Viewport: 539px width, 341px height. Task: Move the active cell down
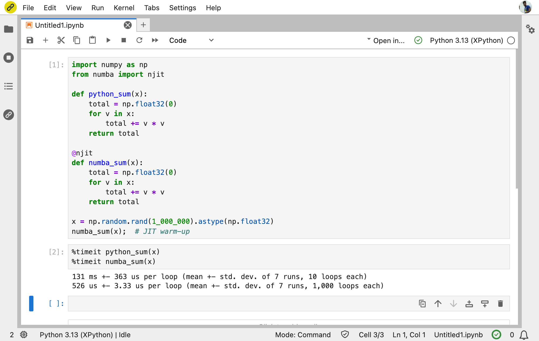454,304
